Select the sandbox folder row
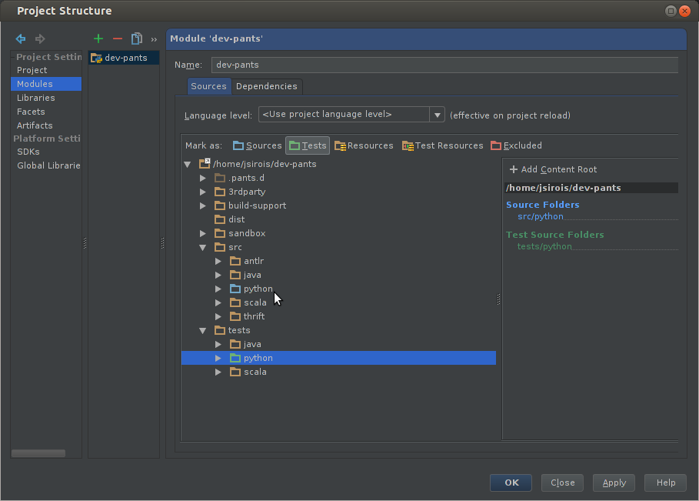The width and height of the screenshot is (699, 501). (339, 233)
